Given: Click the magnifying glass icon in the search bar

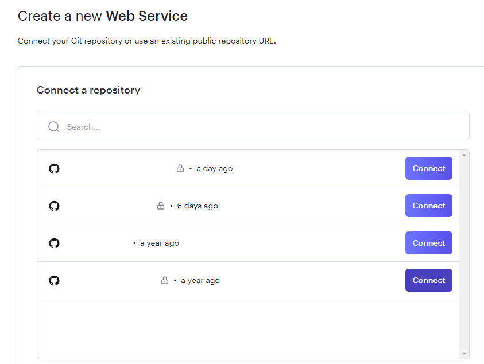Looking at the screenshot, I should (53, 126).
